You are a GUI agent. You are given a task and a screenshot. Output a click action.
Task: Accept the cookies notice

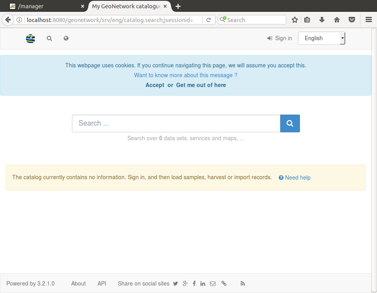[x=155, y=85]
